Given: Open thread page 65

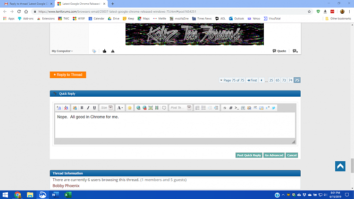Looking at the screenshot, I should coord(278,80).
